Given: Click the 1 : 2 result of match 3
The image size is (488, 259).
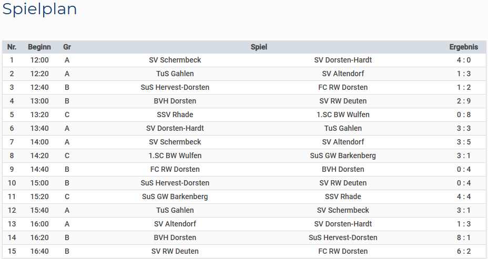Looking at the screenshot, I should point(464,87).
